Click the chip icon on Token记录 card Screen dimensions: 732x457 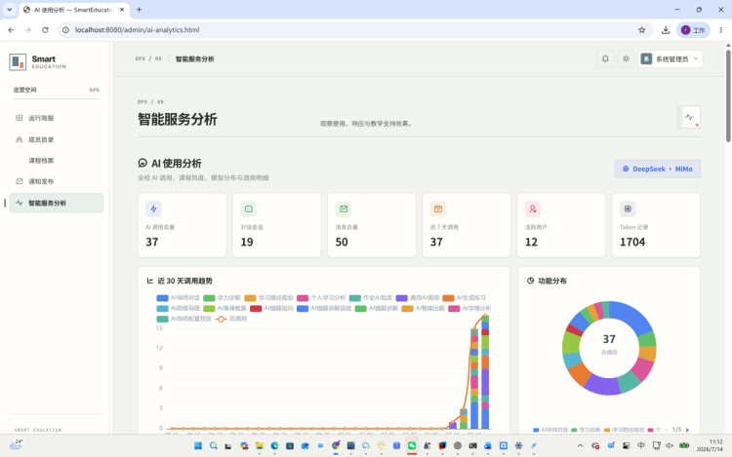[x=628, y=209]
